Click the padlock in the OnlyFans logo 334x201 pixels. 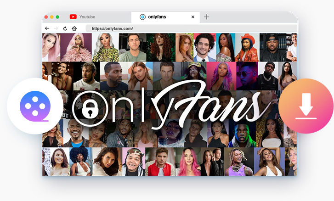(90, 110)
